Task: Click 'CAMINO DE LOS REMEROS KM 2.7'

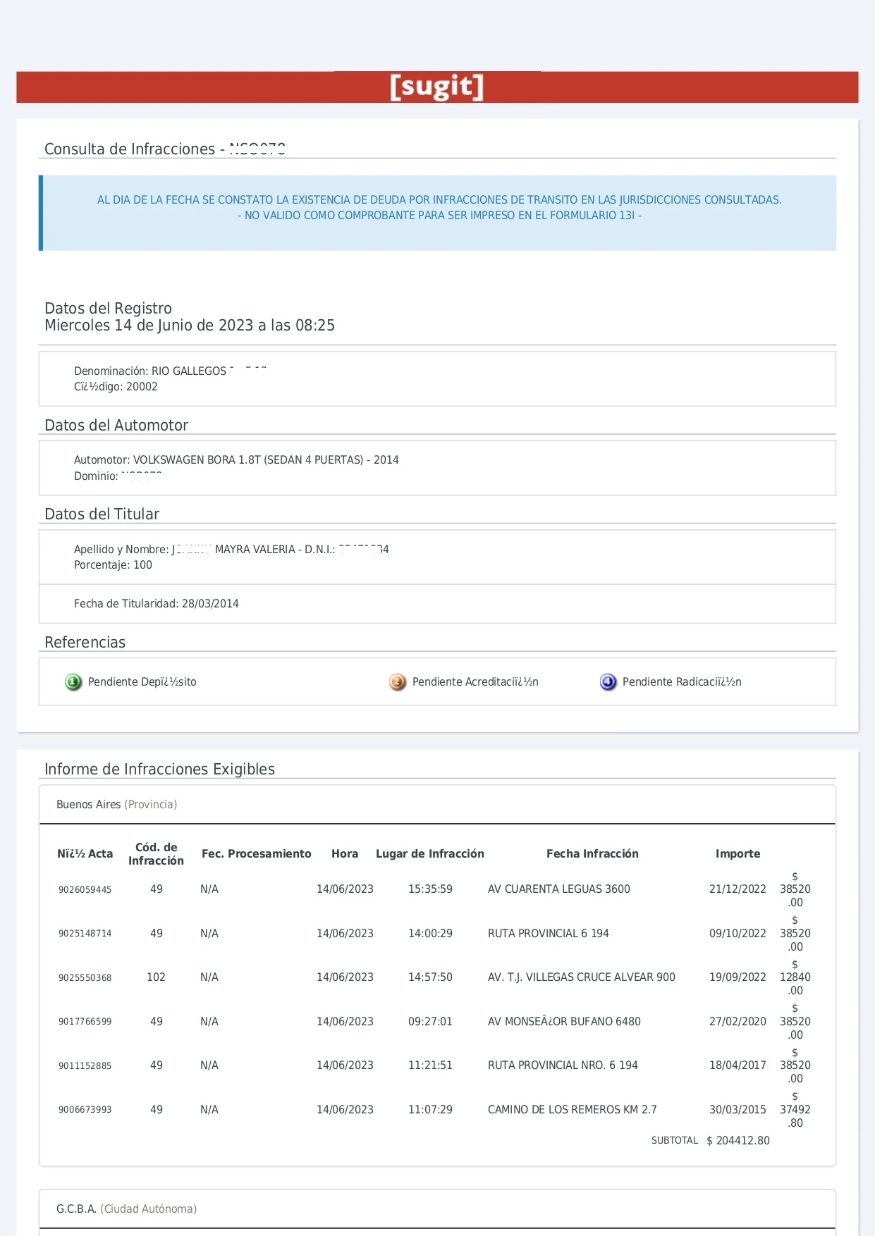Action: coord(573,1110)
